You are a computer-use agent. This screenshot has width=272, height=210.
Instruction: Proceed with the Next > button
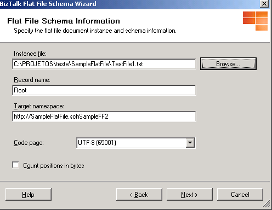tap(189, 195)
